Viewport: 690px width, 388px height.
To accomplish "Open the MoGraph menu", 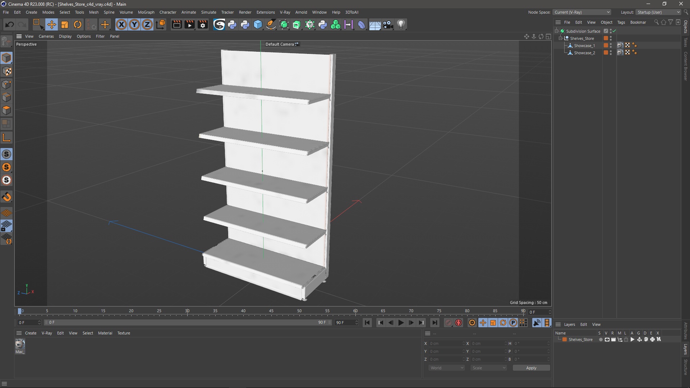I will [146, 12].
